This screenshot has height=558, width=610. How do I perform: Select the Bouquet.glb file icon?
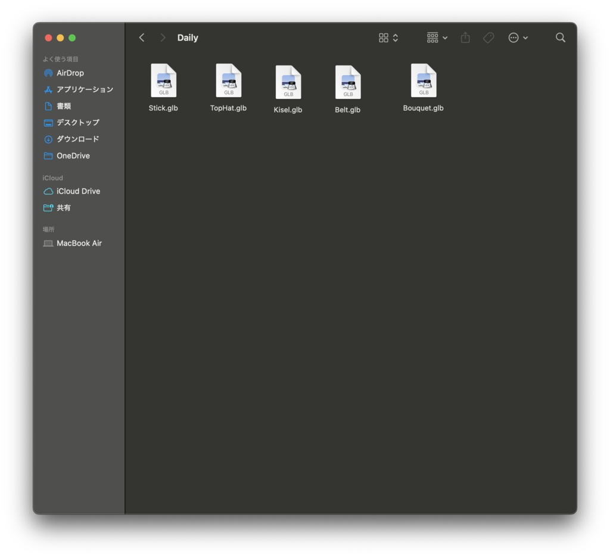pyautogui.click(x=424, y=80)
